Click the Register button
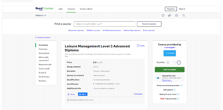This screenshot has height=110, width=223. coord(171,9)
